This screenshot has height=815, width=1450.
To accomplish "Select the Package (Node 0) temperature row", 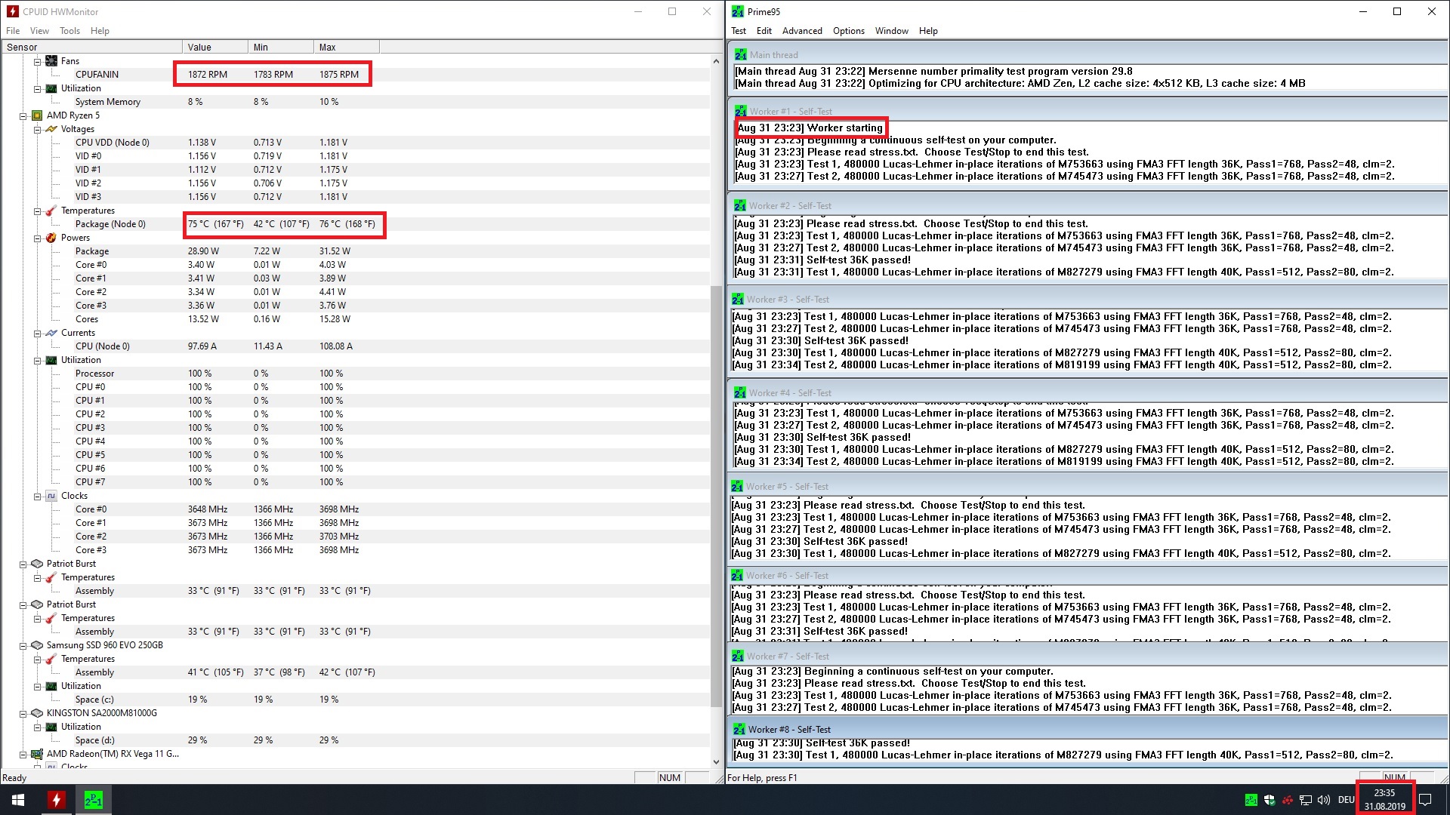I will [110, 224].
